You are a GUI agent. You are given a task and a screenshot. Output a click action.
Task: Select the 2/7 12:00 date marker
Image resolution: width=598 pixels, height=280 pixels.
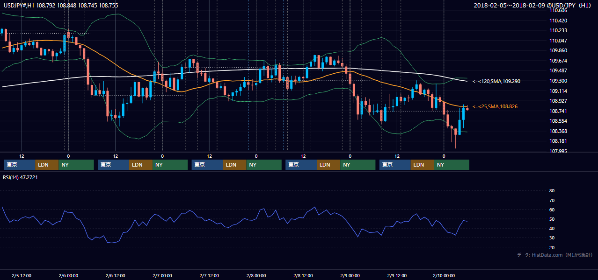[x=209, y=275]
